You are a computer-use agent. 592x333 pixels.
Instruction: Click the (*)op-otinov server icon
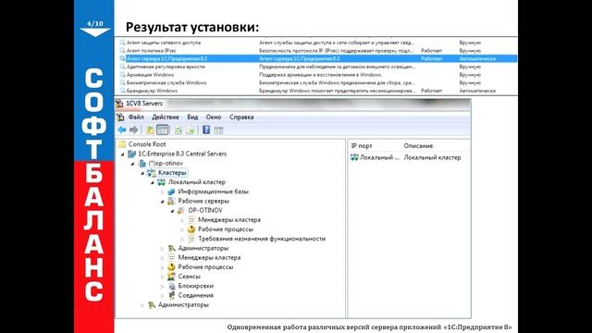point(142,163)
